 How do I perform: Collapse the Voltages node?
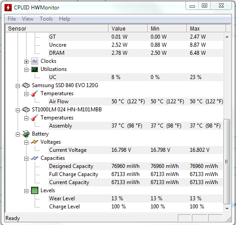[x=26, y=143]
